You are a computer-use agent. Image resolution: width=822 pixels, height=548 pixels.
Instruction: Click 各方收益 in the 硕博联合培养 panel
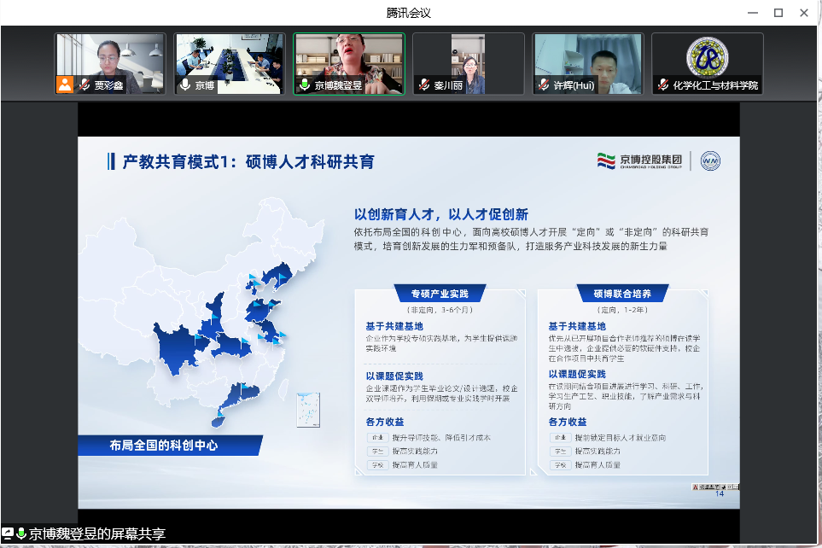coord(568,422)
